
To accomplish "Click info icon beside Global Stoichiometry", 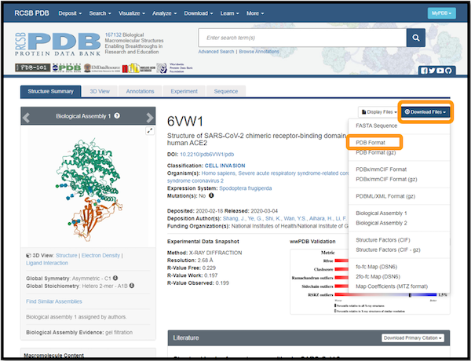I will pyautogui.click(x=132, y=286).
